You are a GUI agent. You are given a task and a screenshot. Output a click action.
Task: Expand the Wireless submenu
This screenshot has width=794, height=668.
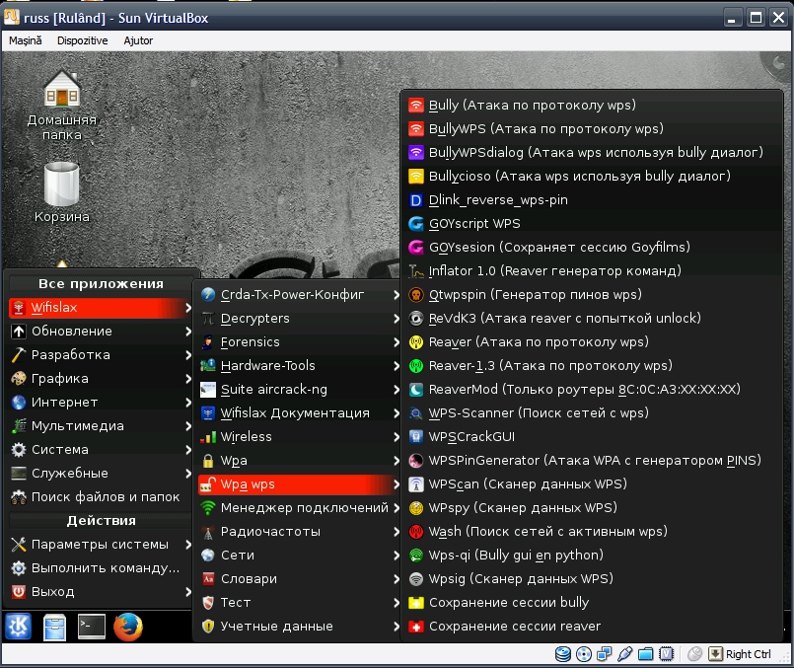[x=299, y=436]
